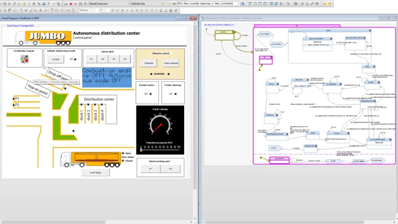Click the blue status message display
398x224 pixels.
[107, 77]
